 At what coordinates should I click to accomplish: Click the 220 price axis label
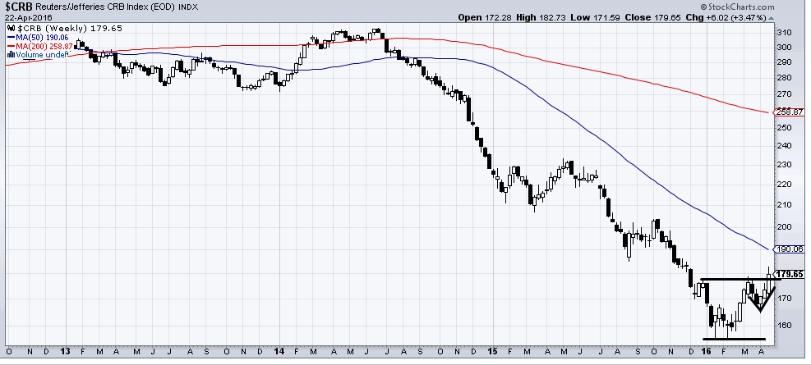pos(783,185)
